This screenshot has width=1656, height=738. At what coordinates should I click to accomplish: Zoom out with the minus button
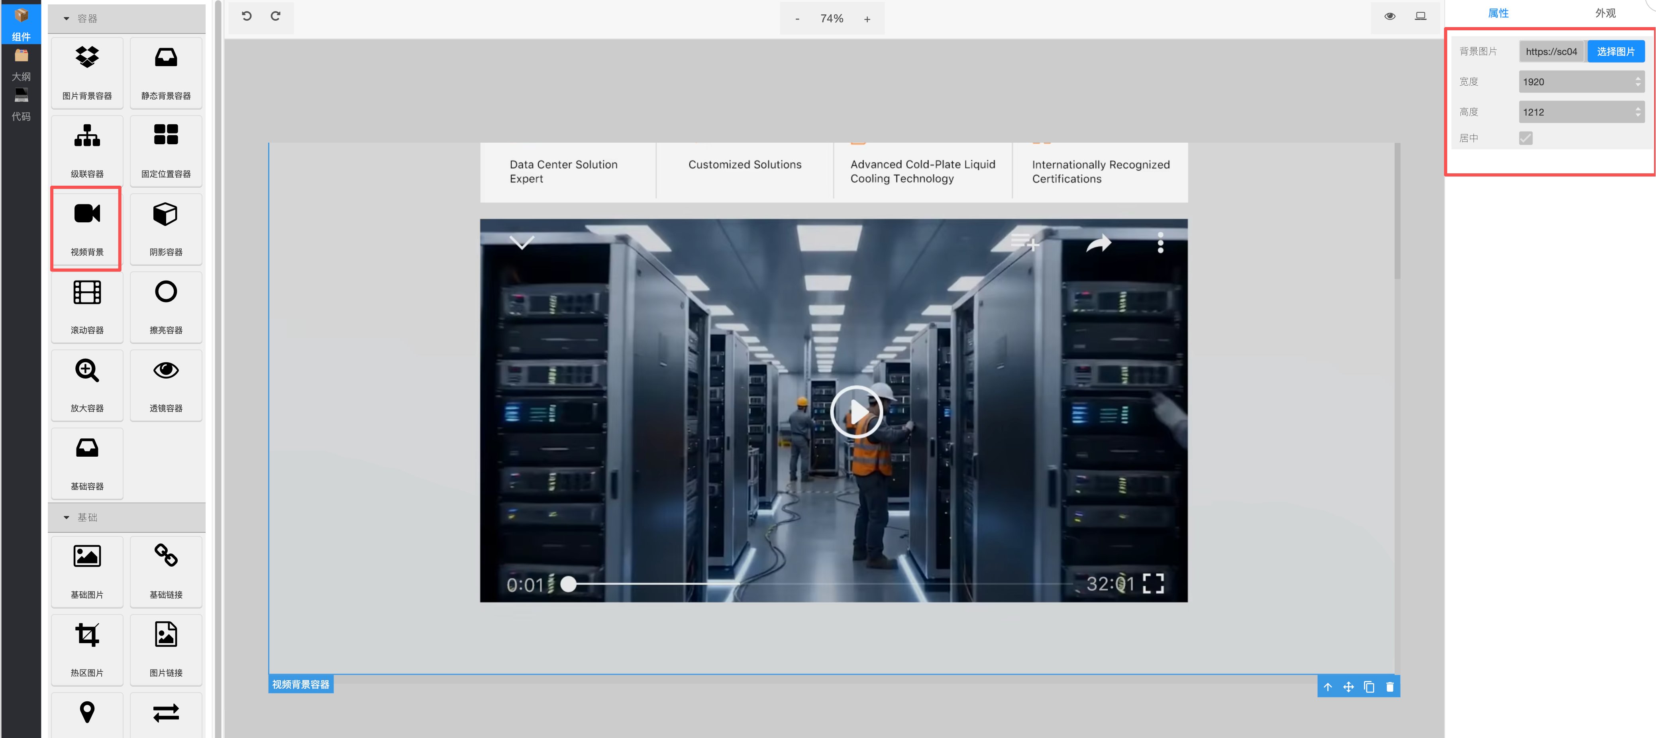(797, 19)
